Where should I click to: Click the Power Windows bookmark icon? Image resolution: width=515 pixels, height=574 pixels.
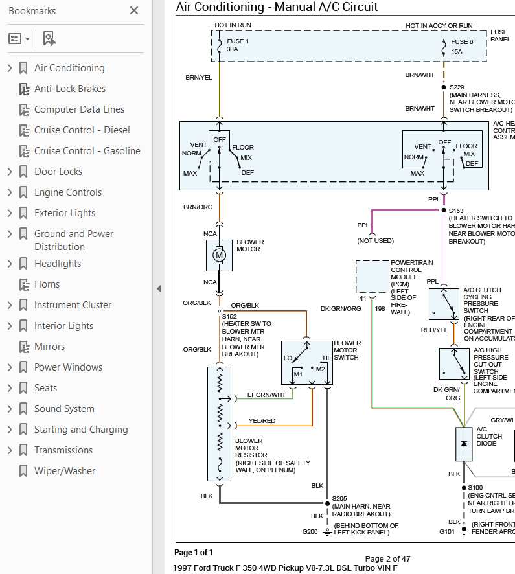[23, 367]
